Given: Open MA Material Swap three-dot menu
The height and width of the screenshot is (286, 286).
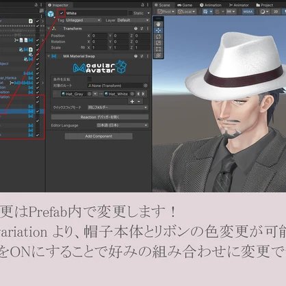Looking at the screenshot, I should (148, 56).
